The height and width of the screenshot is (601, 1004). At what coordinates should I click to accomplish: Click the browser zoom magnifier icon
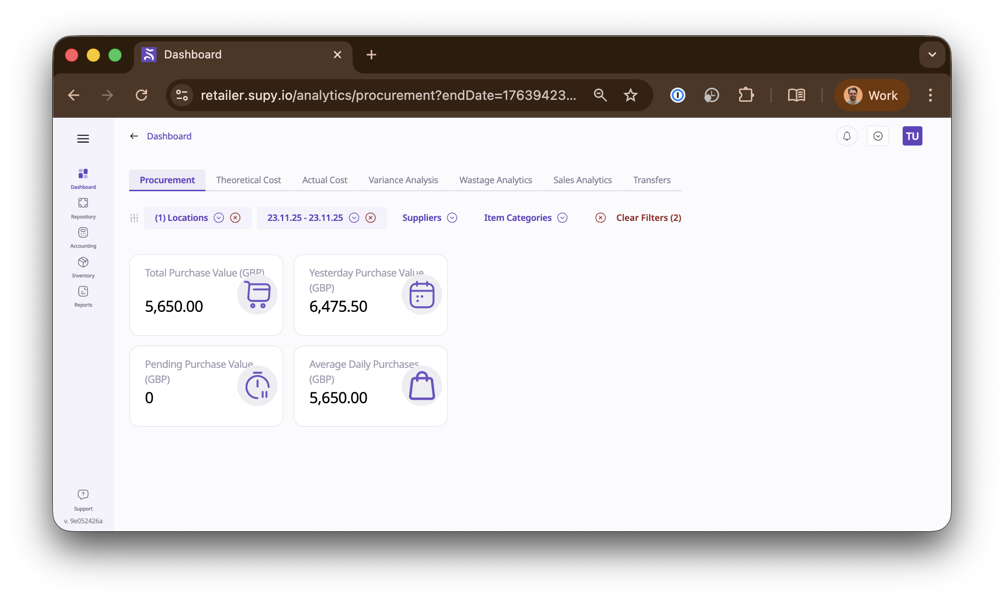click(x=600, y=95)
